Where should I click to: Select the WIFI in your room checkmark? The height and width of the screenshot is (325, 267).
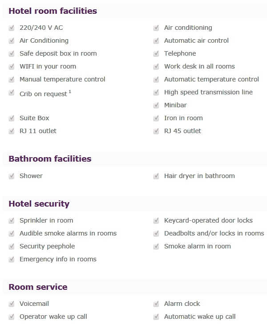[12, 66]
